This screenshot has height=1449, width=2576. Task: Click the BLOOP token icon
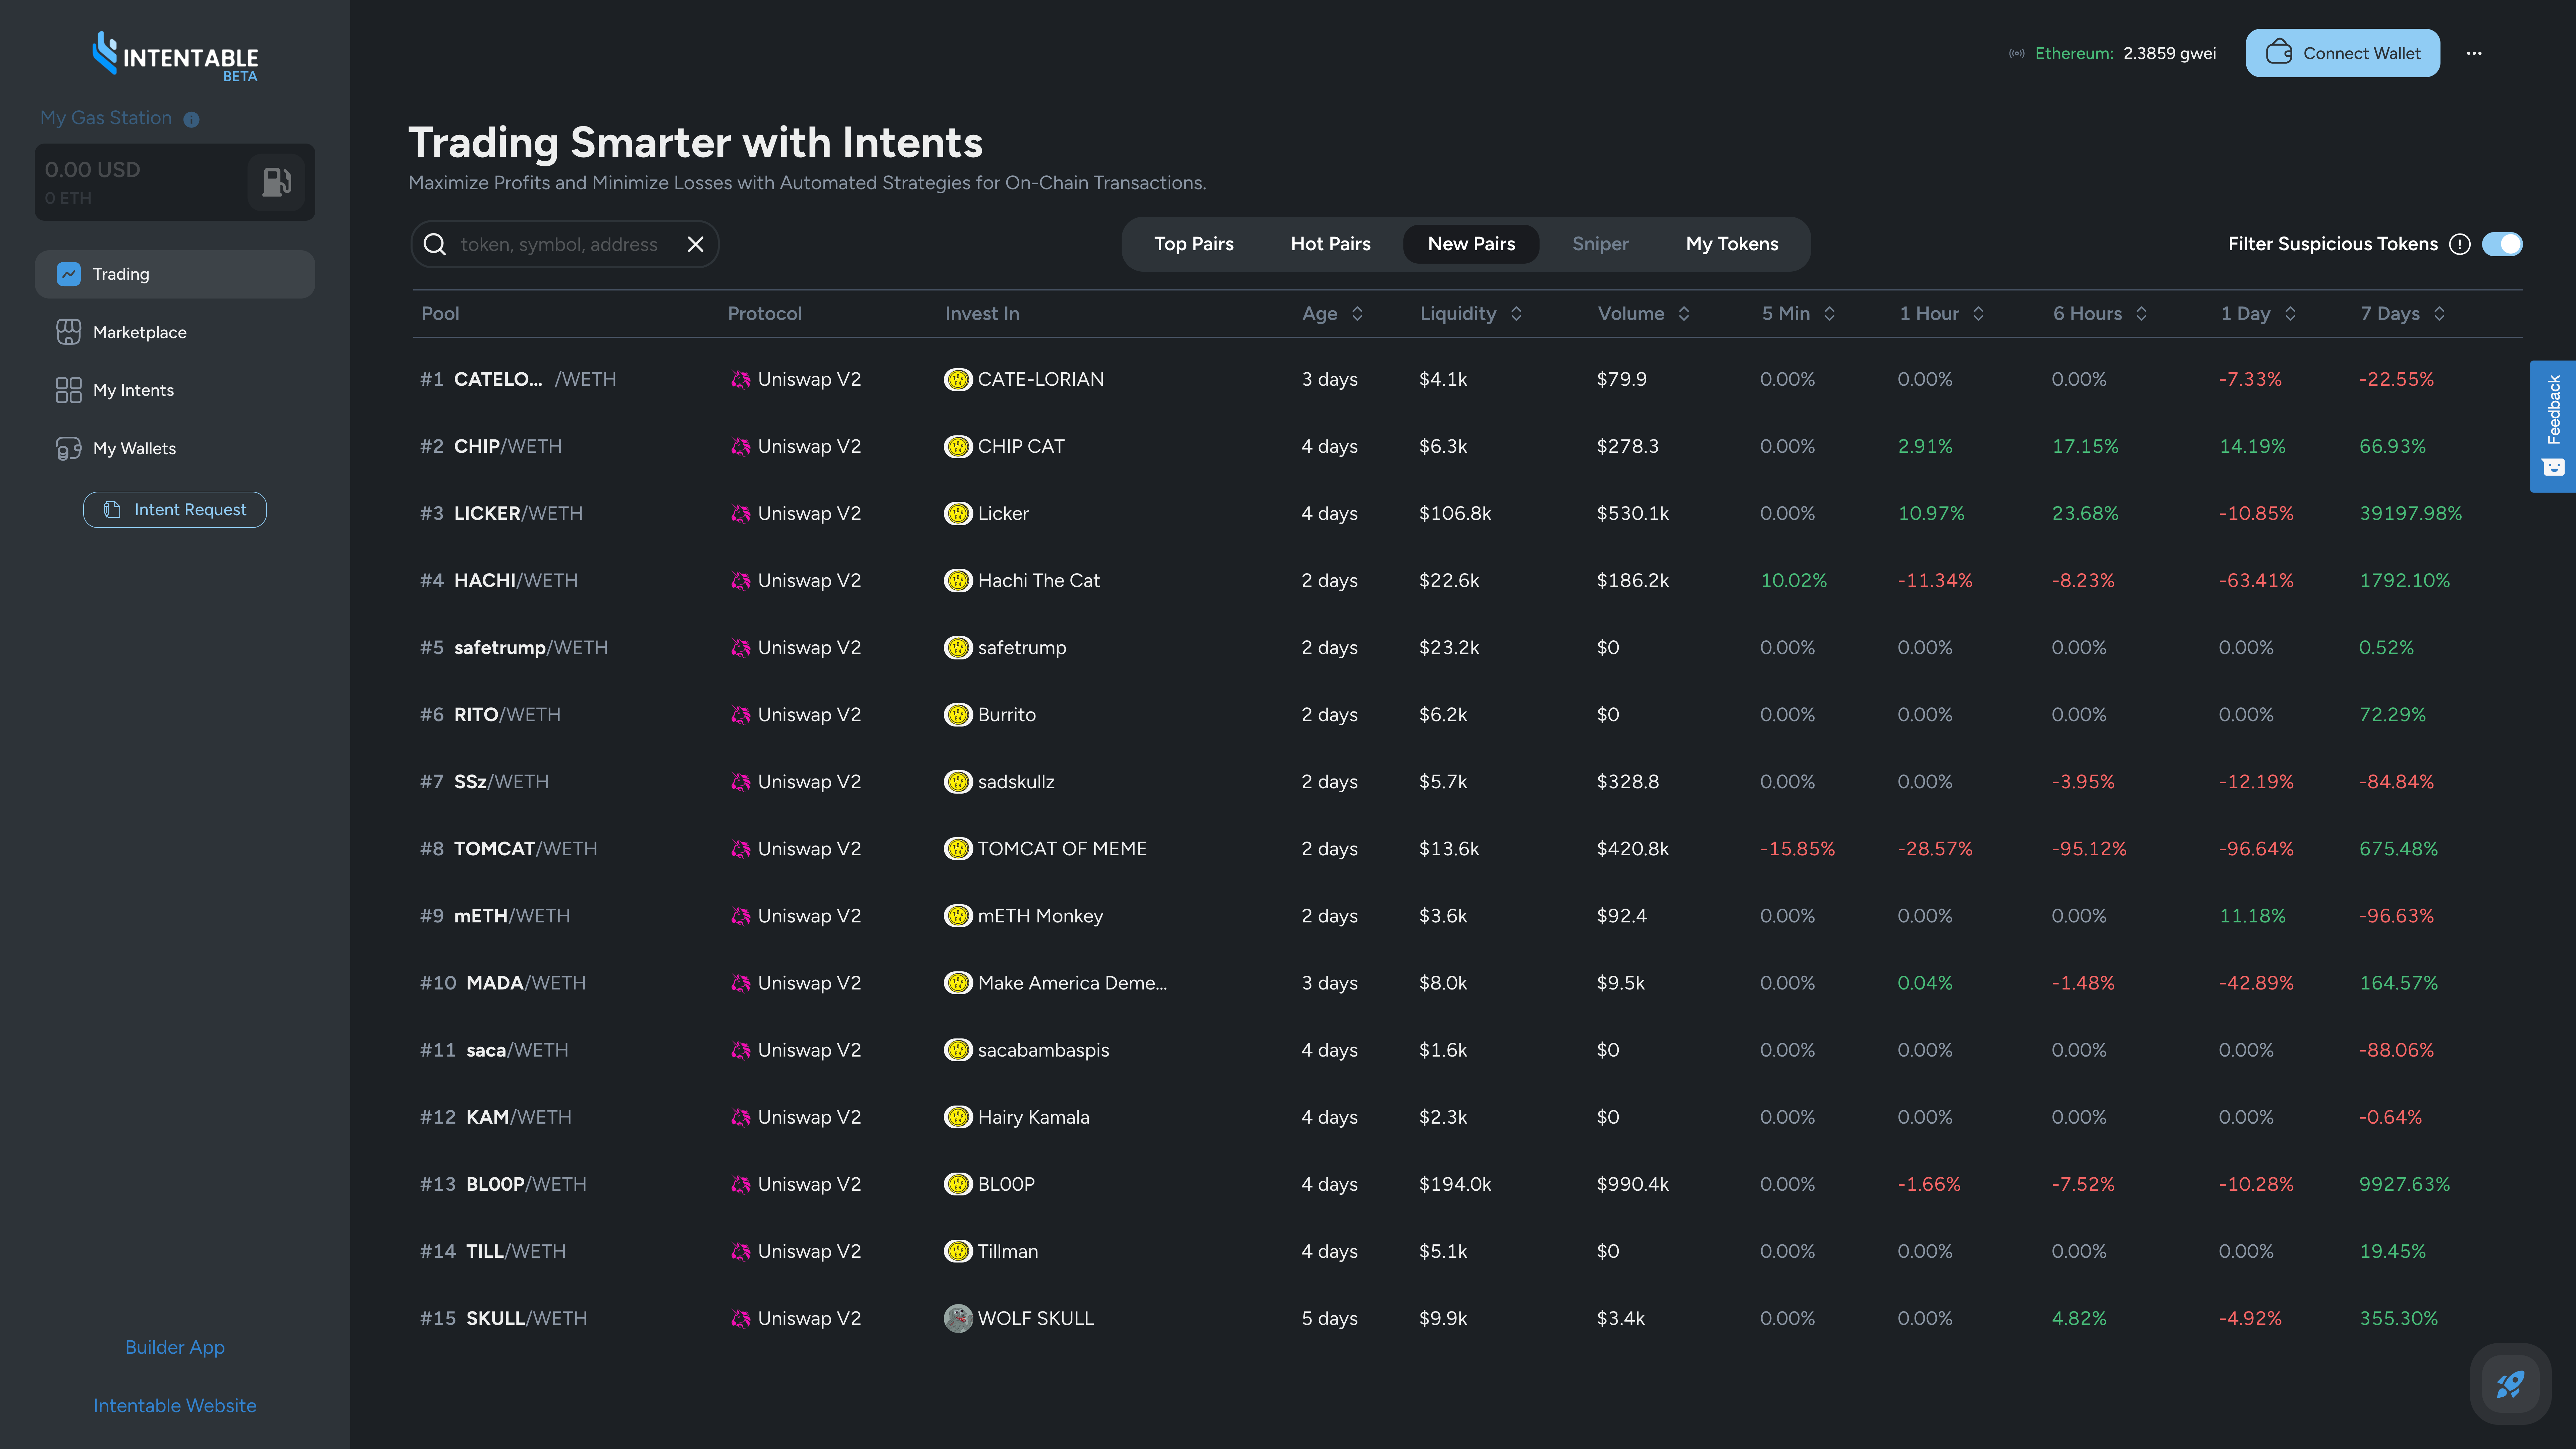point(958,1184)
